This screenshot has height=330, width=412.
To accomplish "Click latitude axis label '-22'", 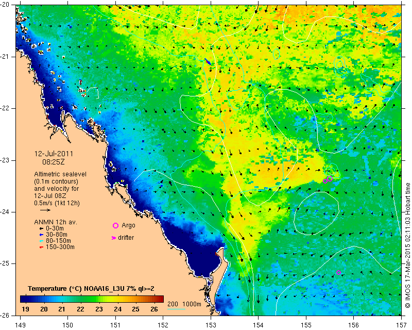I will [x=5, y=108].
